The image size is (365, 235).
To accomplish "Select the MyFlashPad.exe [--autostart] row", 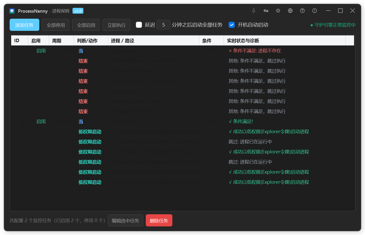I will point(182,61).
